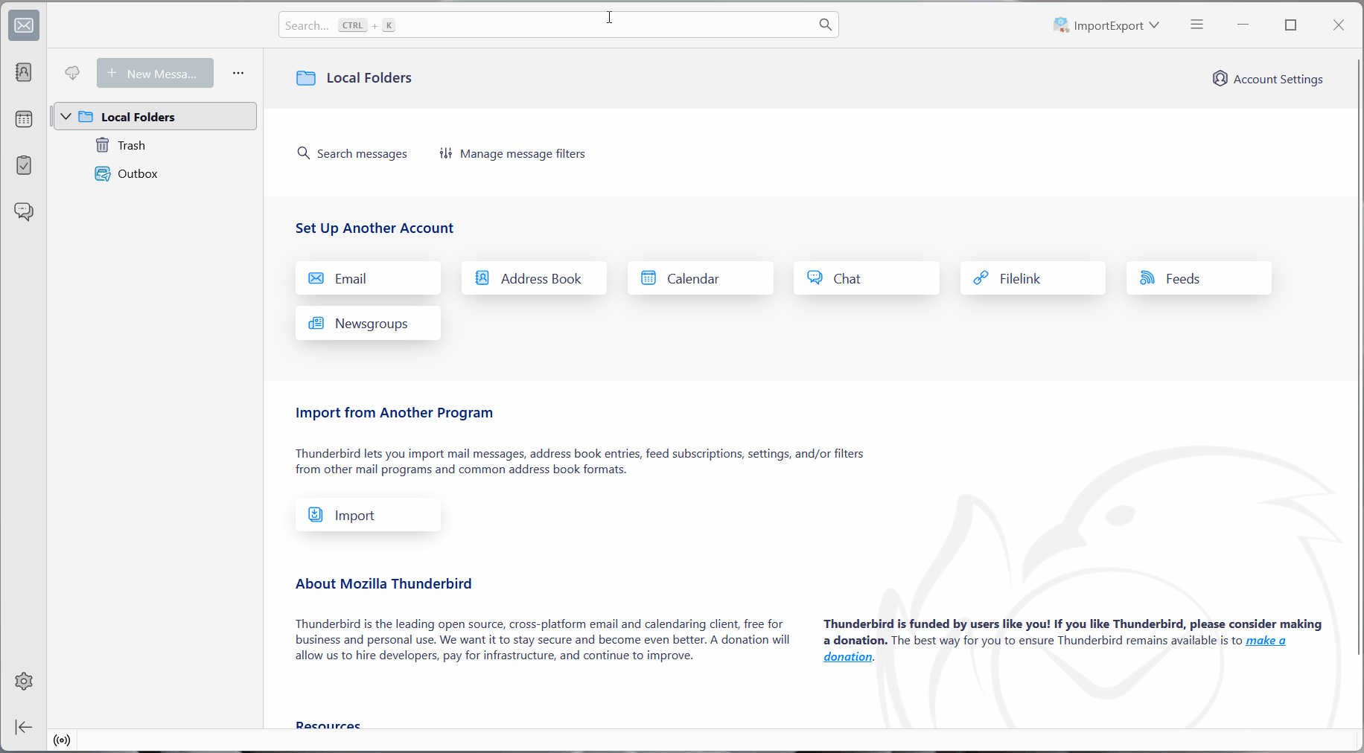The image size is (1364, 753).
Task: Click the online status indicator icon
Action: tap(63, 740)
